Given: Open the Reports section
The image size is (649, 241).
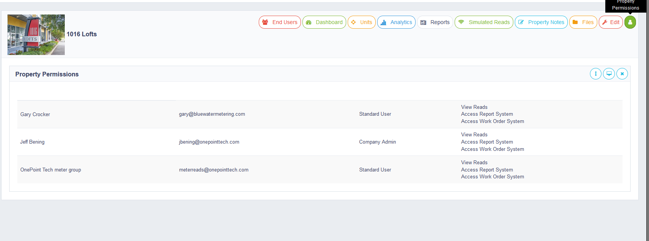Looking at the screenshot, I should [x=435, y=22].
